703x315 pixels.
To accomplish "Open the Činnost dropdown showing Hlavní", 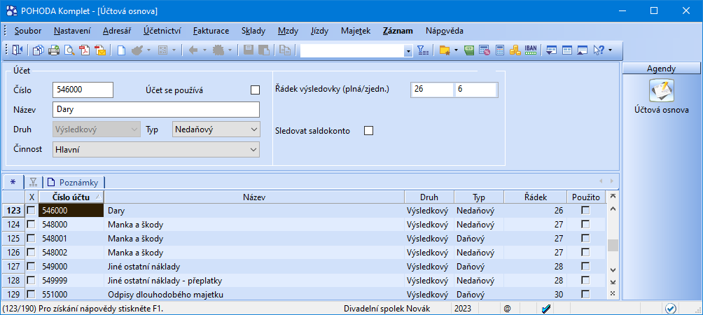I will pyautogui.click(x=156, y=150).
